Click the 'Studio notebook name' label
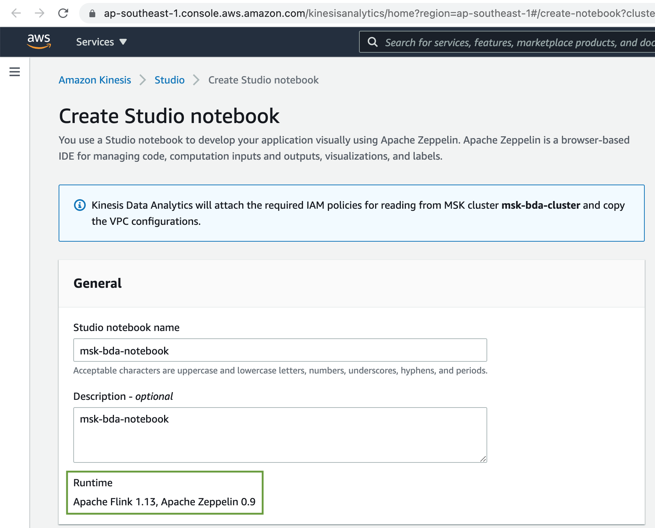Image resolution: width=655 pixels, height=528 pixels. [126, 327]
